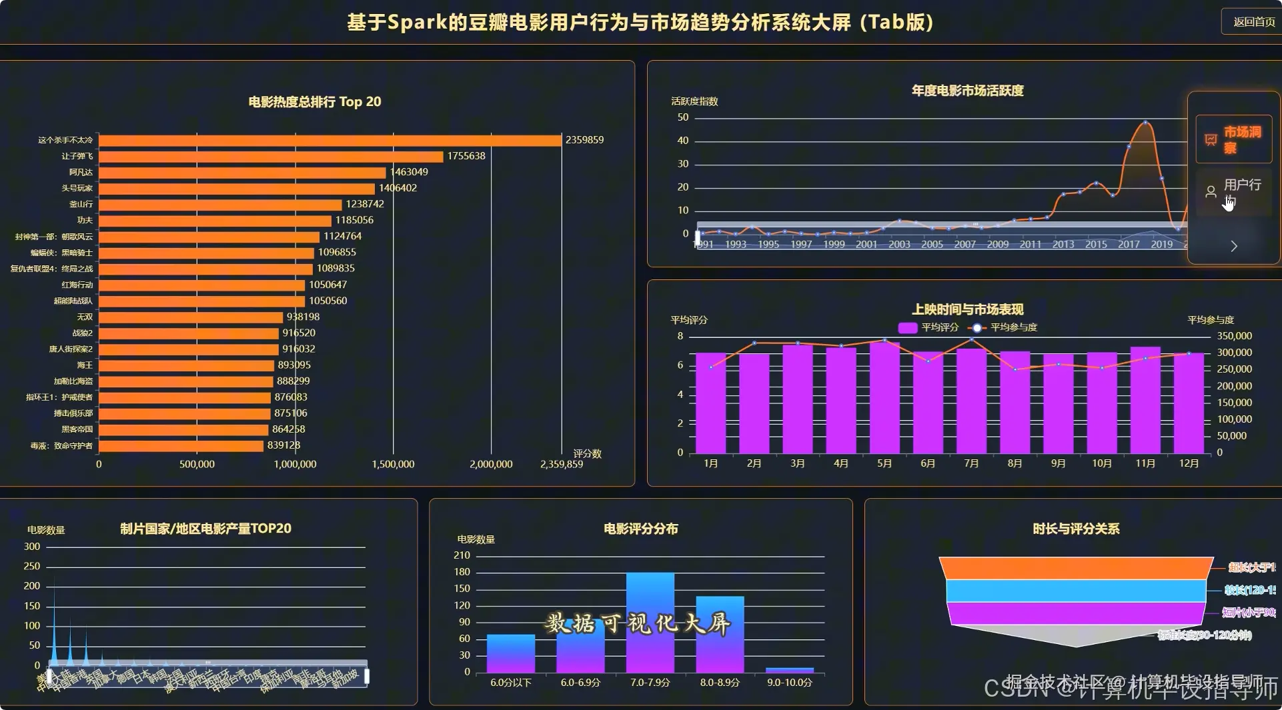Click the dashboard main title text
The width and height of the screenshot is (1282, 710).
coord(640,22)
